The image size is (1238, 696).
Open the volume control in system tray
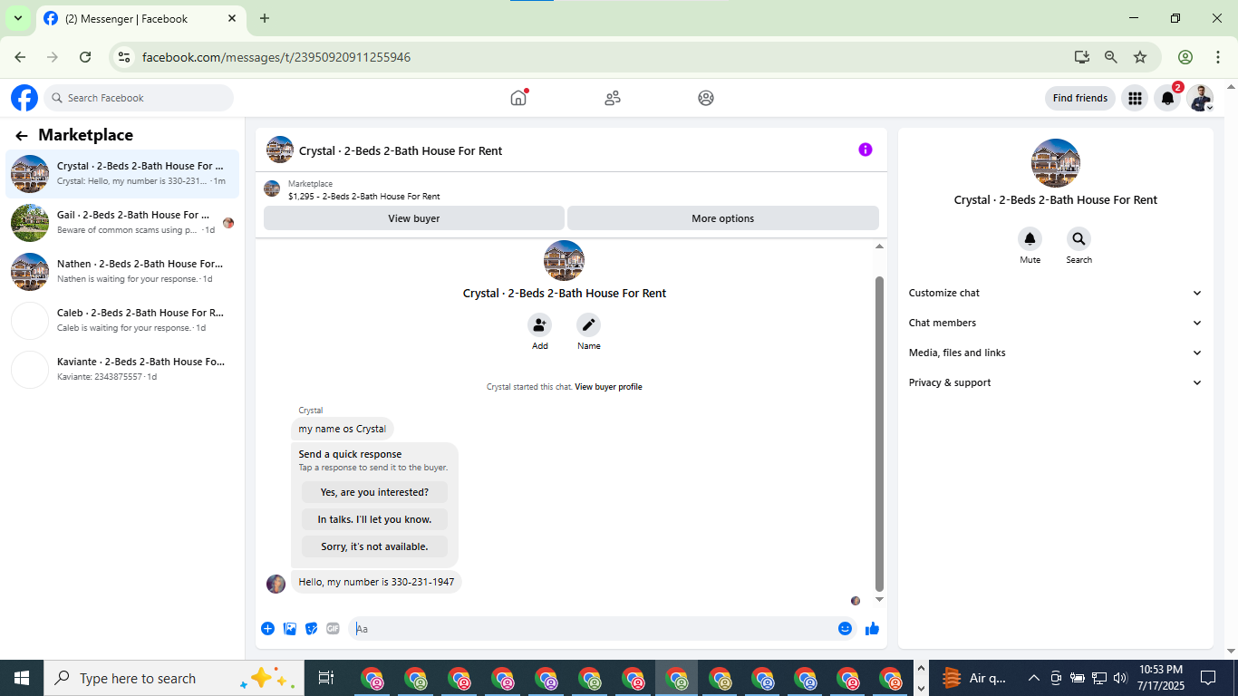coord(1120,678)
